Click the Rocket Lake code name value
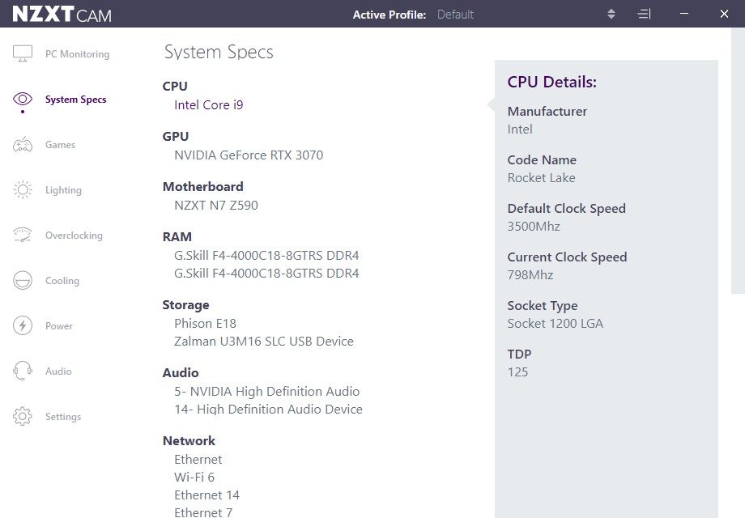 (541, 177)
